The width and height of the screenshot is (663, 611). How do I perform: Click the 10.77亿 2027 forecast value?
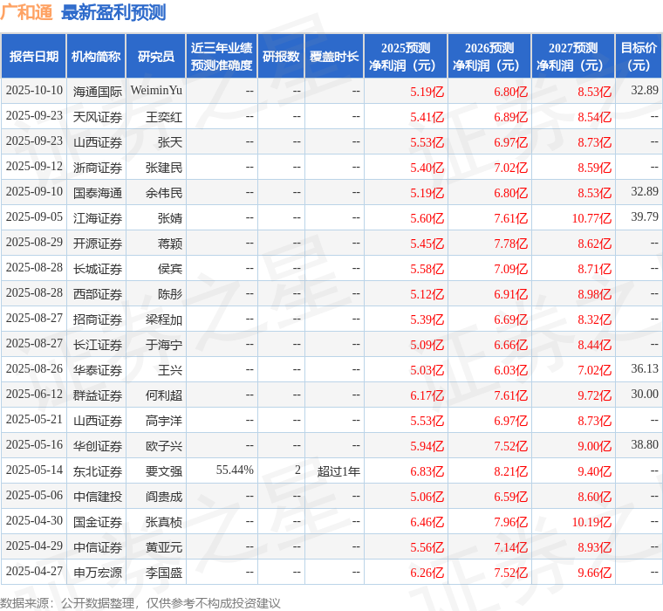pos(591,218)
